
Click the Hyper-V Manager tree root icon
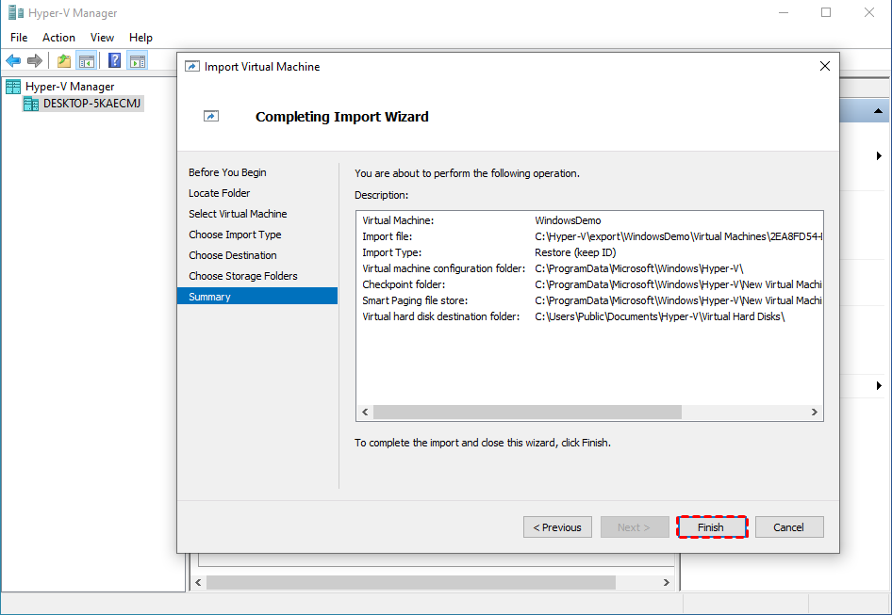pos(13,87)
